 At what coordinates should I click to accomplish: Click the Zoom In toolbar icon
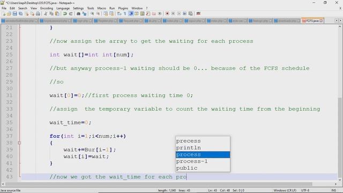[x=92, y=13]
